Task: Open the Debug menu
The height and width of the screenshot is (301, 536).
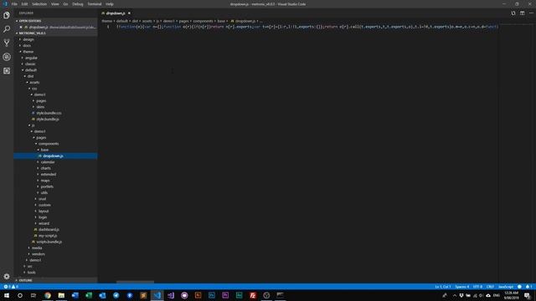Action: tap(78, 4)
